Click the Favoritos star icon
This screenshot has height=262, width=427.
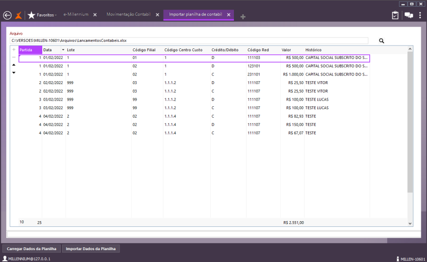tap(31, 15)
